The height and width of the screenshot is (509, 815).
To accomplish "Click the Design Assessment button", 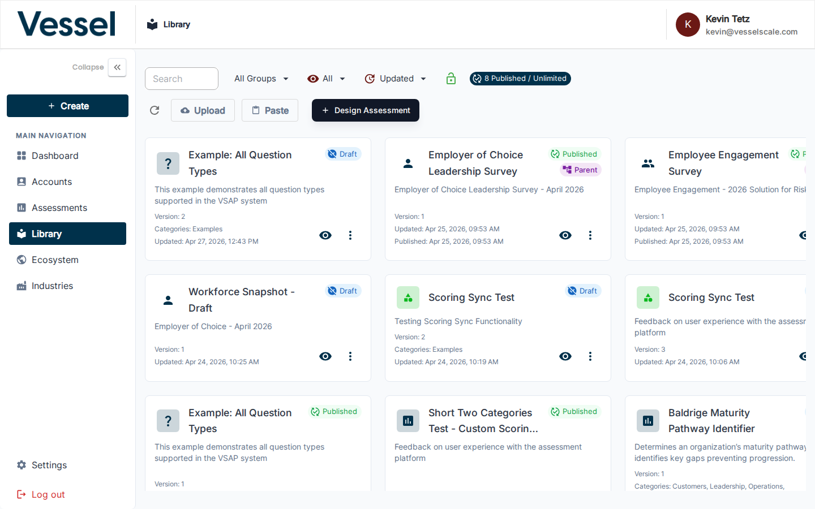I will pos(366,110).
